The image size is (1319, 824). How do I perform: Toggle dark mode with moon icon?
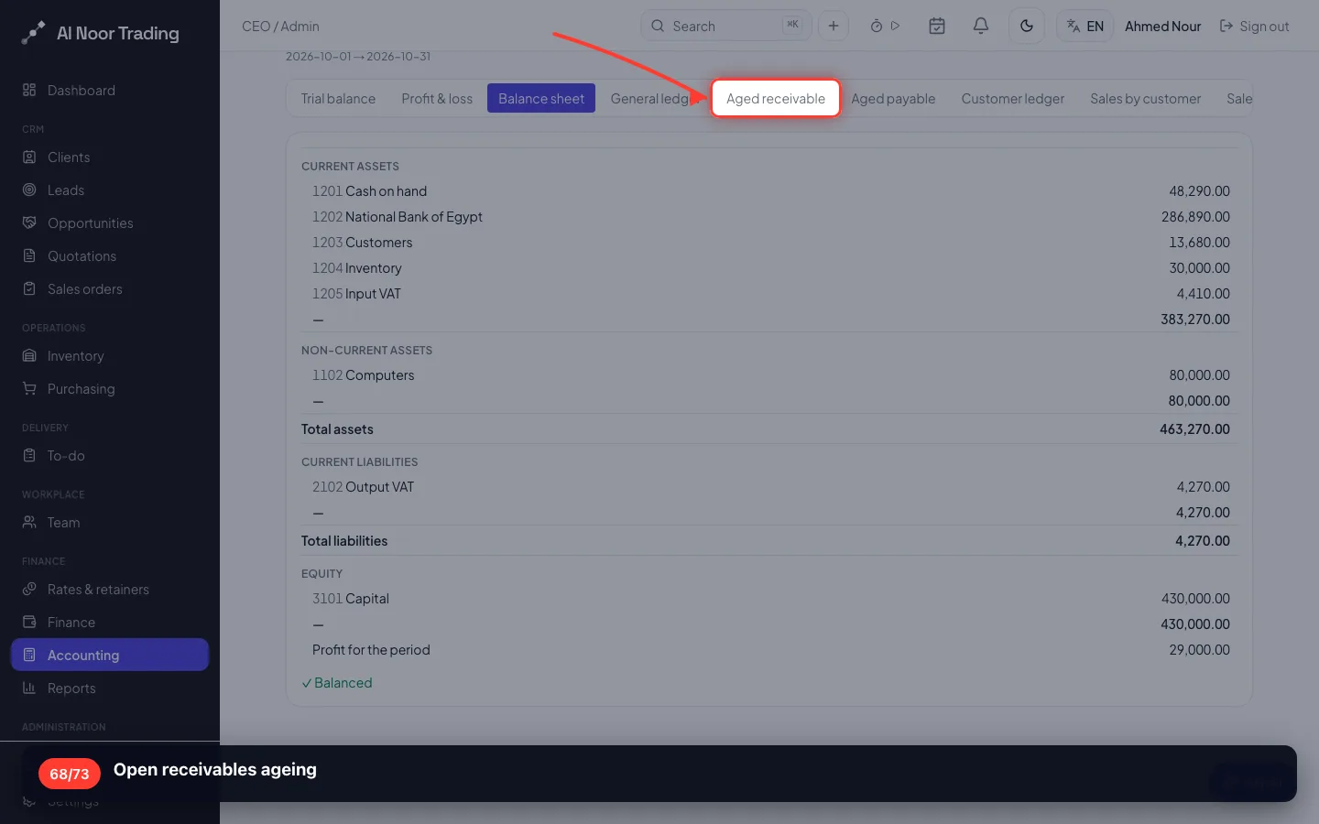pyautogui.click(x=1027, y=26)
